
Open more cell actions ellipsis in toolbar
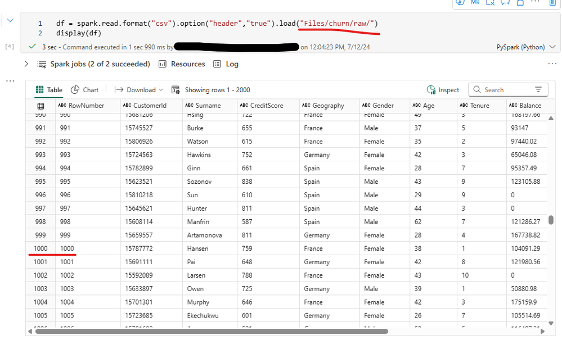535,2
